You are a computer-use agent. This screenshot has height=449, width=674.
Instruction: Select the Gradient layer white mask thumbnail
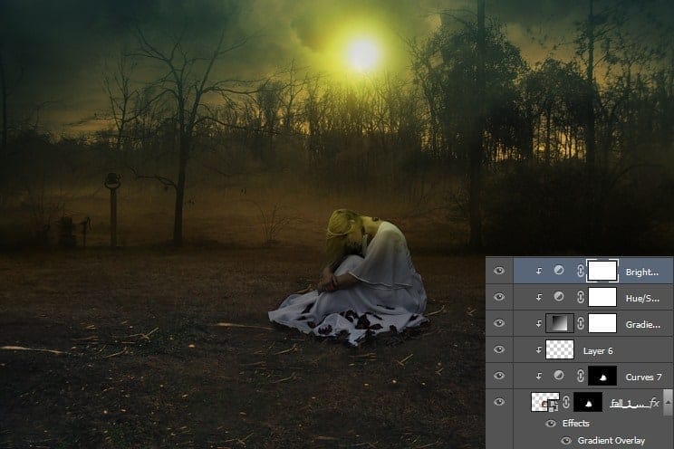pos(602,323)
